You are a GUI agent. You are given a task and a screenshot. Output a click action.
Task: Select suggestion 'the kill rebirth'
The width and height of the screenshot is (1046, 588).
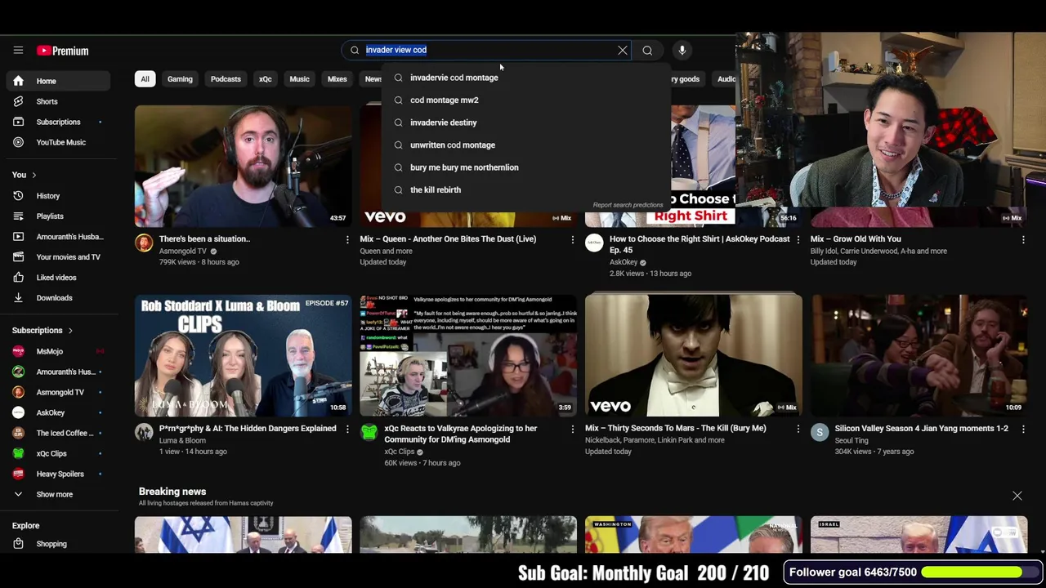click(527, 189)
